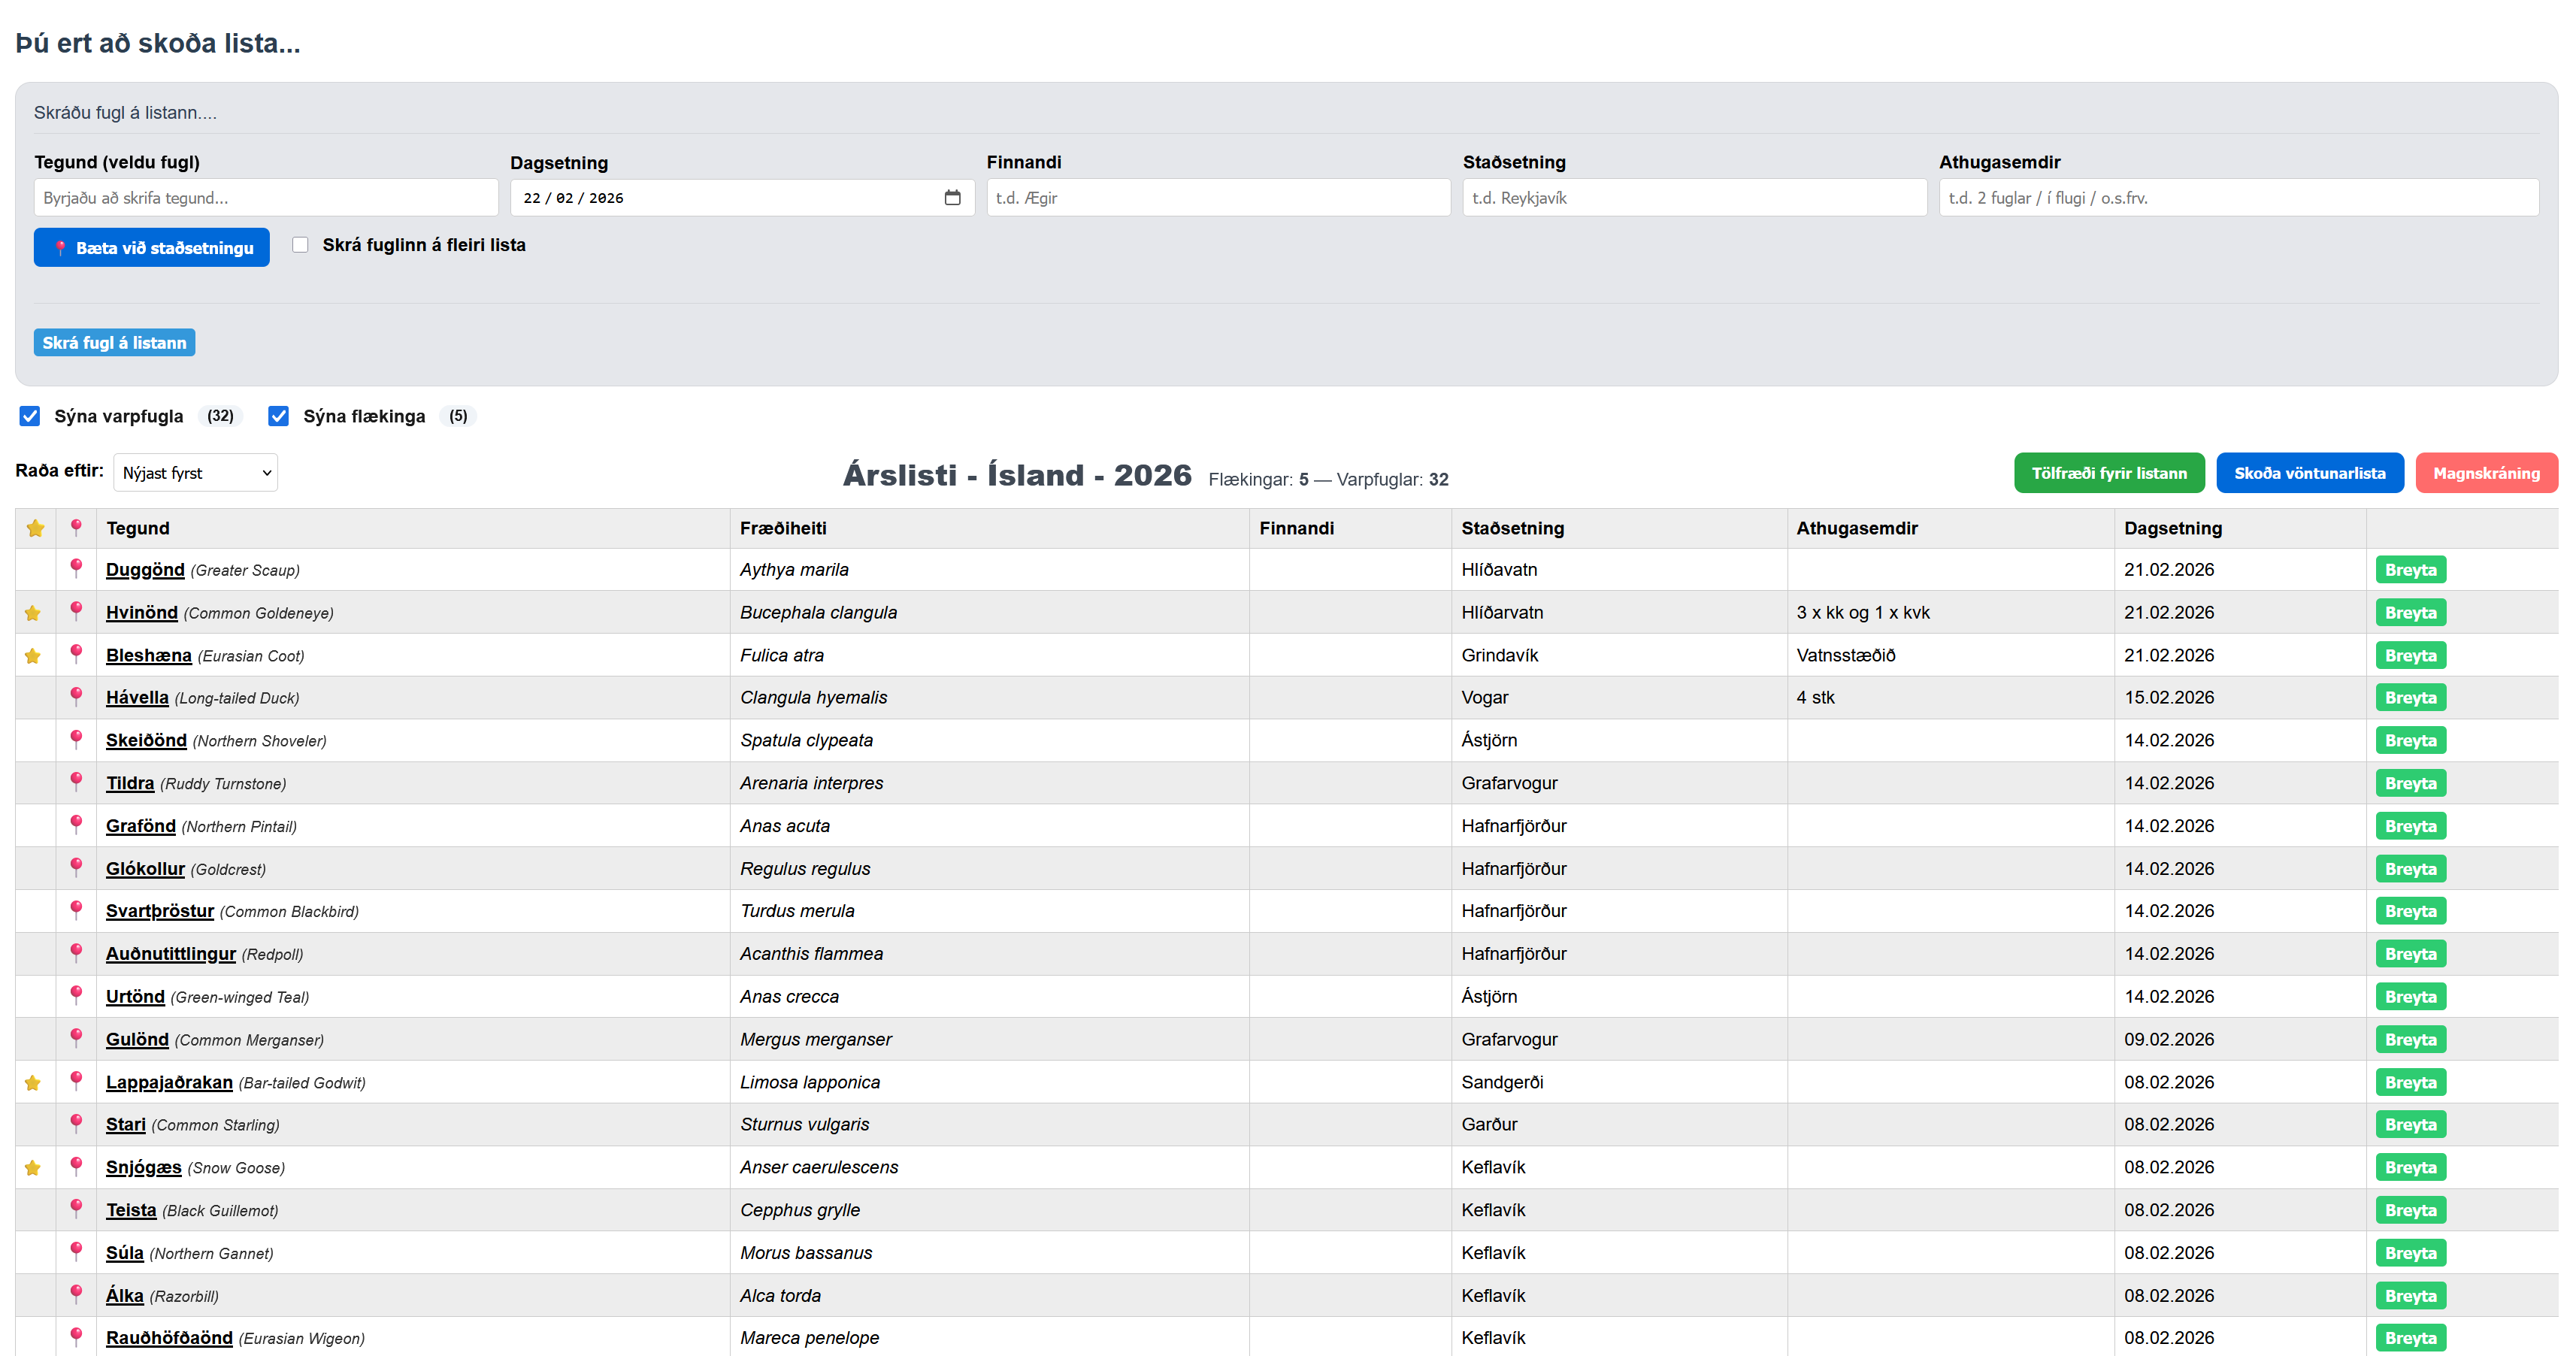Click Skoða vöntunarlista button

click(2309, 473)
